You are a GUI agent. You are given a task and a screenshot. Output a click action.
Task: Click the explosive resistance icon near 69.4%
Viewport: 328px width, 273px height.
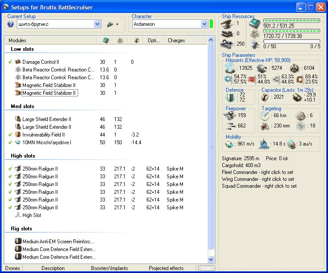(x=300, y=79)
